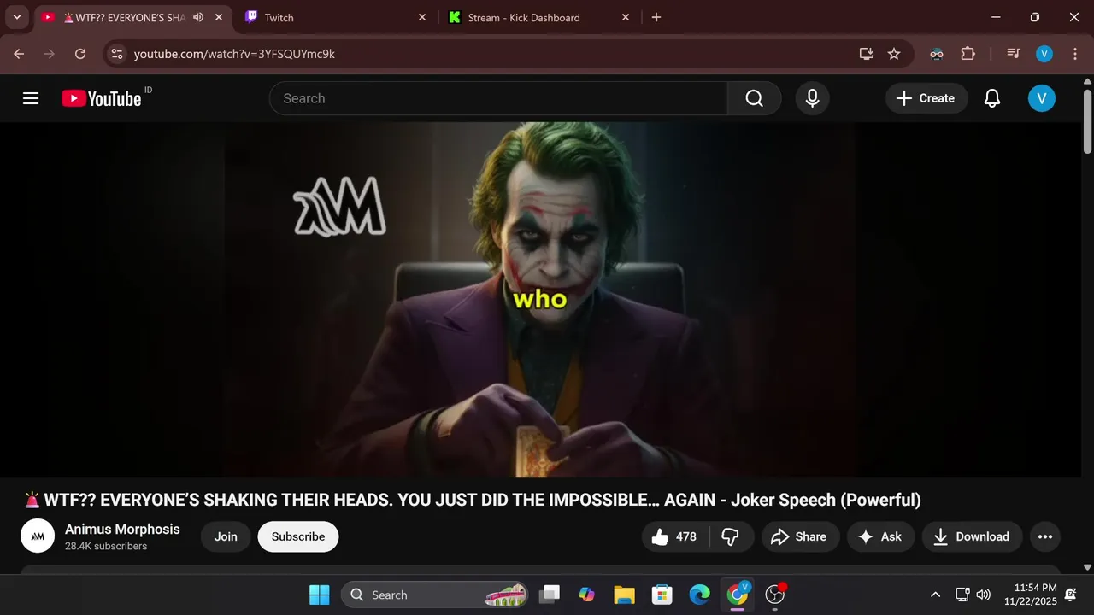Click the search magnifier button
The image size is (1094, 615).
coord(754,98)
